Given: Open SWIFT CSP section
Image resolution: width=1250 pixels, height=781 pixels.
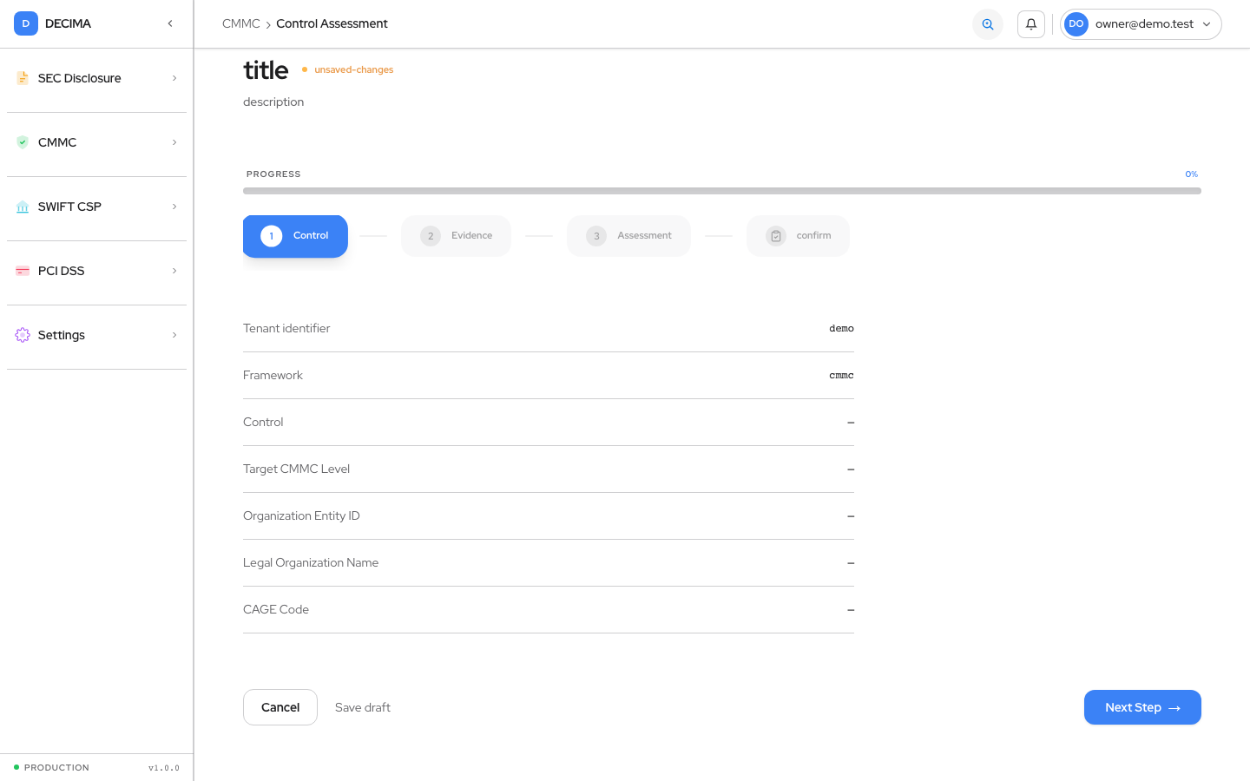Looking at the screenshot, I should pos(96,207).
